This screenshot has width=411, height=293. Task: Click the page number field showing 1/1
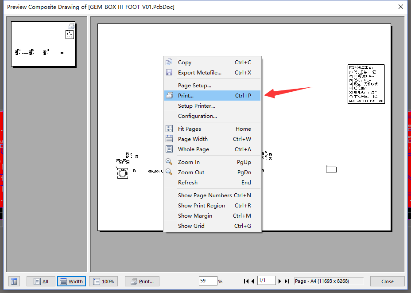coord(267,281)
